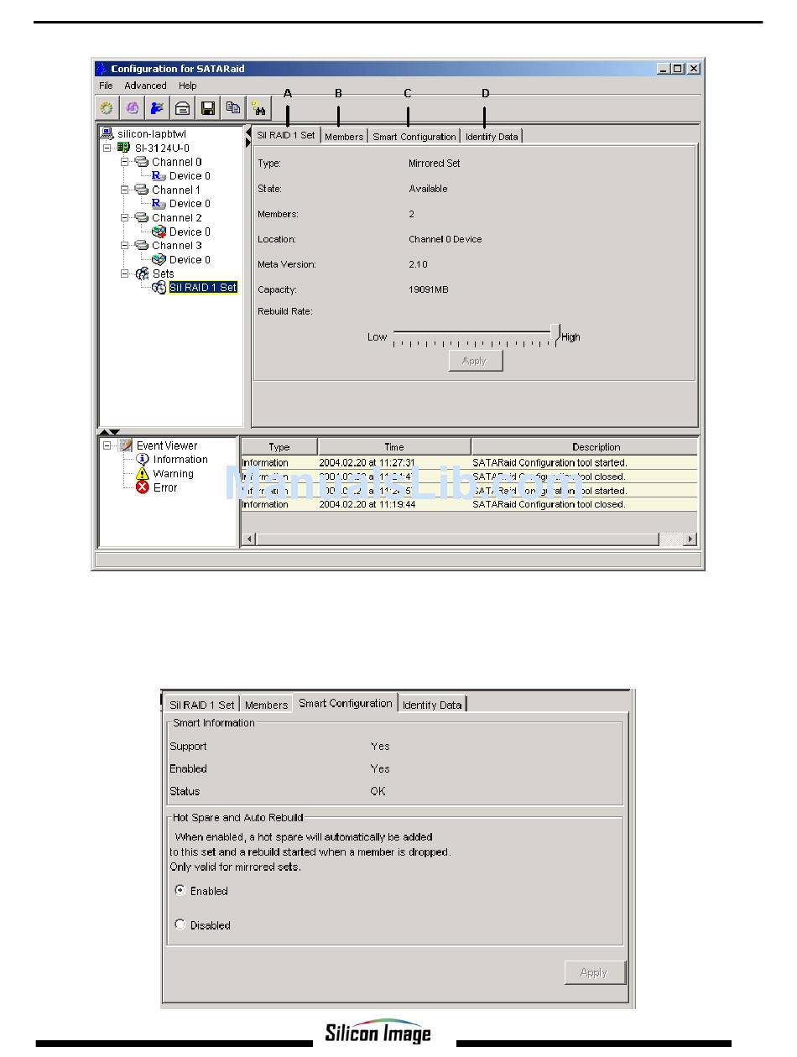Click the down splitter arrow above Event Viewer
797x1057 pixels.
(x=115, y=432)
